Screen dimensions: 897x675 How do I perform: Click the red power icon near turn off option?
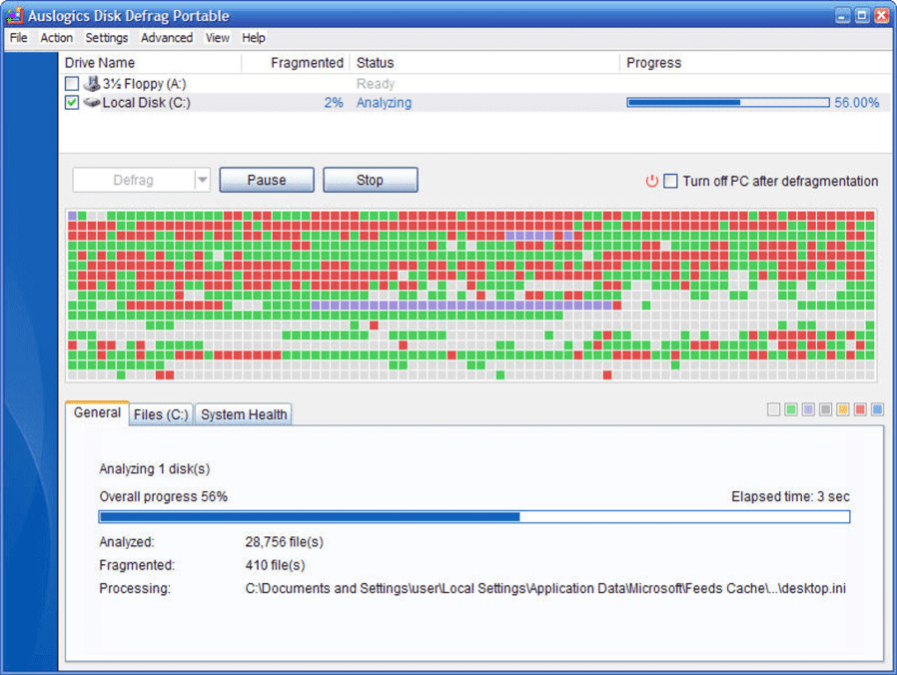[652, 181]
